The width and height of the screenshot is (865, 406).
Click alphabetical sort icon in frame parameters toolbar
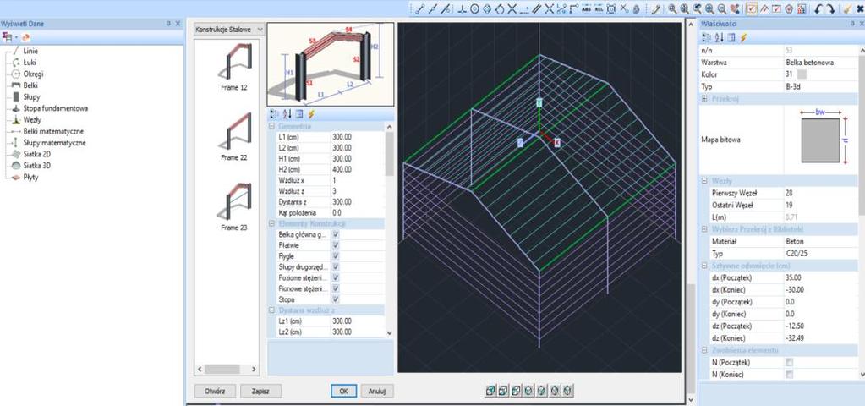click(287, 114)
